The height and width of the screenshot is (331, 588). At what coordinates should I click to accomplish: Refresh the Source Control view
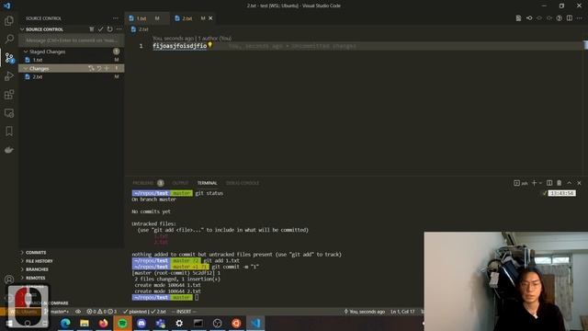coord(109,29)
